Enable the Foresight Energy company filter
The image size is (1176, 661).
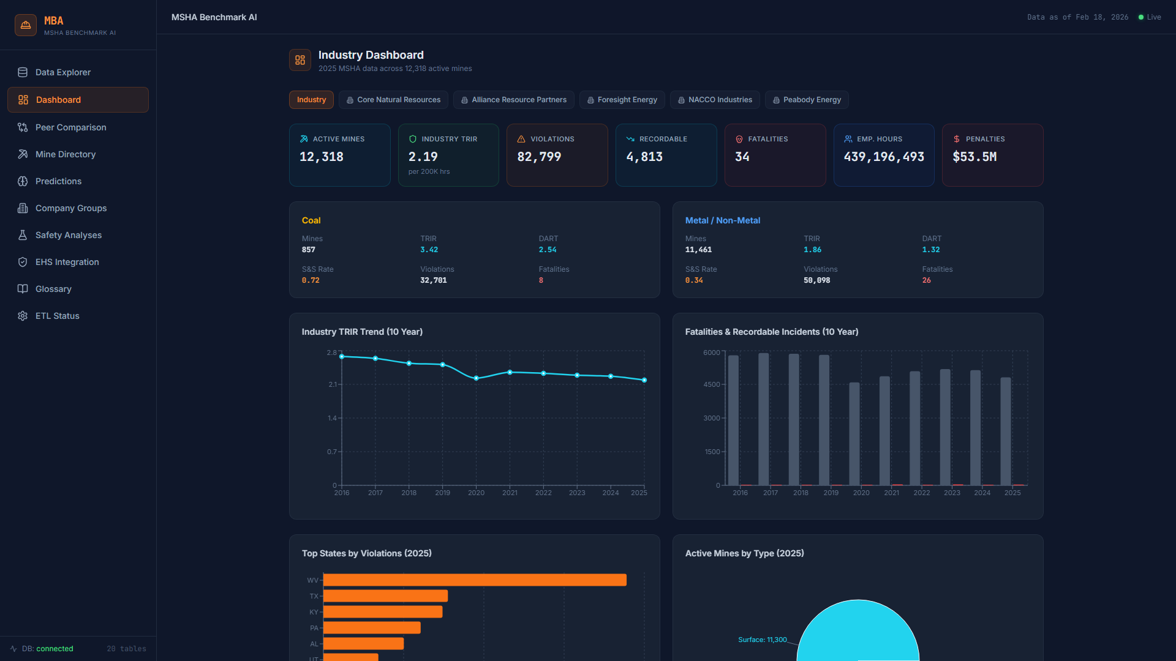point(622,99)
